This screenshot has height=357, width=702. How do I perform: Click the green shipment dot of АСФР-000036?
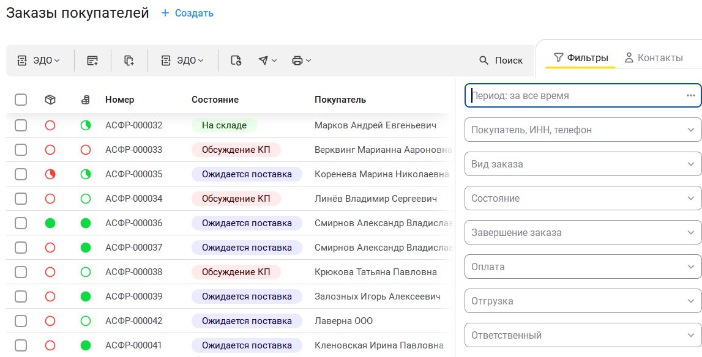[x=50, y=223]
